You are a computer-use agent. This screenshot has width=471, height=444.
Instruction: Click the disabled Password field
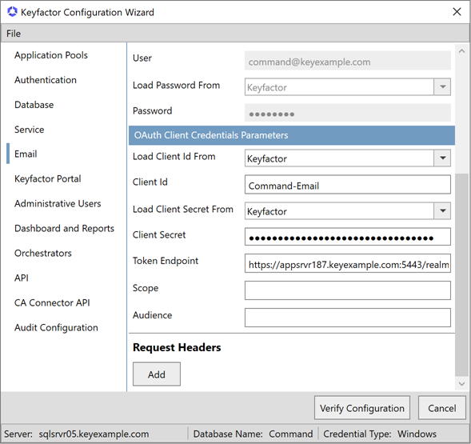click(x=348, y=113)
